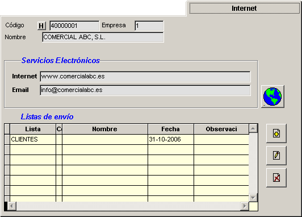Click the Email address field

[145, 90]
